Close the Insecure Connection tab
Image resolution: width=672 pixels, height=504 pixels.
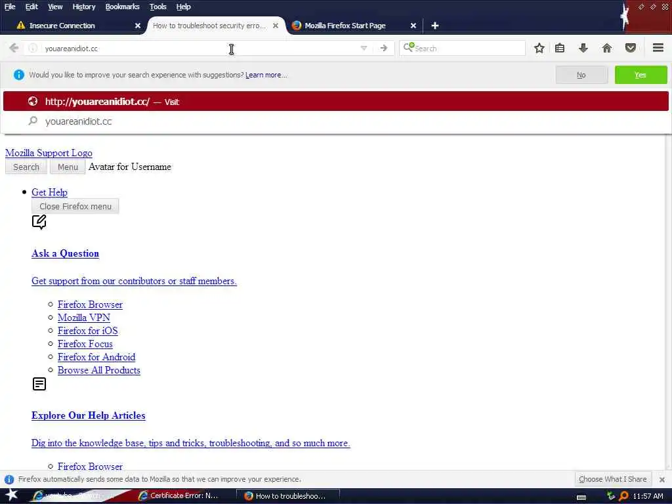click(x=138, y=26)
